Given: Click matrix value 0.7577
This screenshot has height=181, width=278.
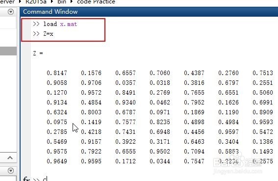Looking at the screenshot, I should pos(126,122).
